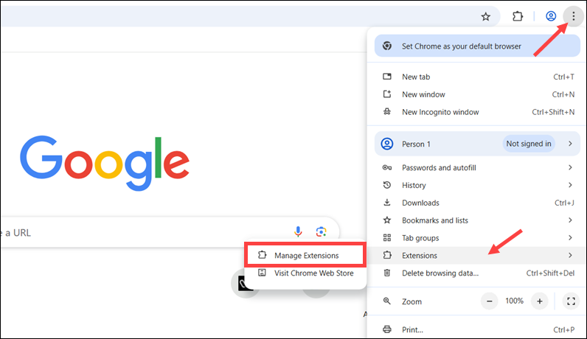Image resolution: width=587 pixels, height=339 pixels.
Task: Click the 100% zoom level value
Action: [515, 301]
